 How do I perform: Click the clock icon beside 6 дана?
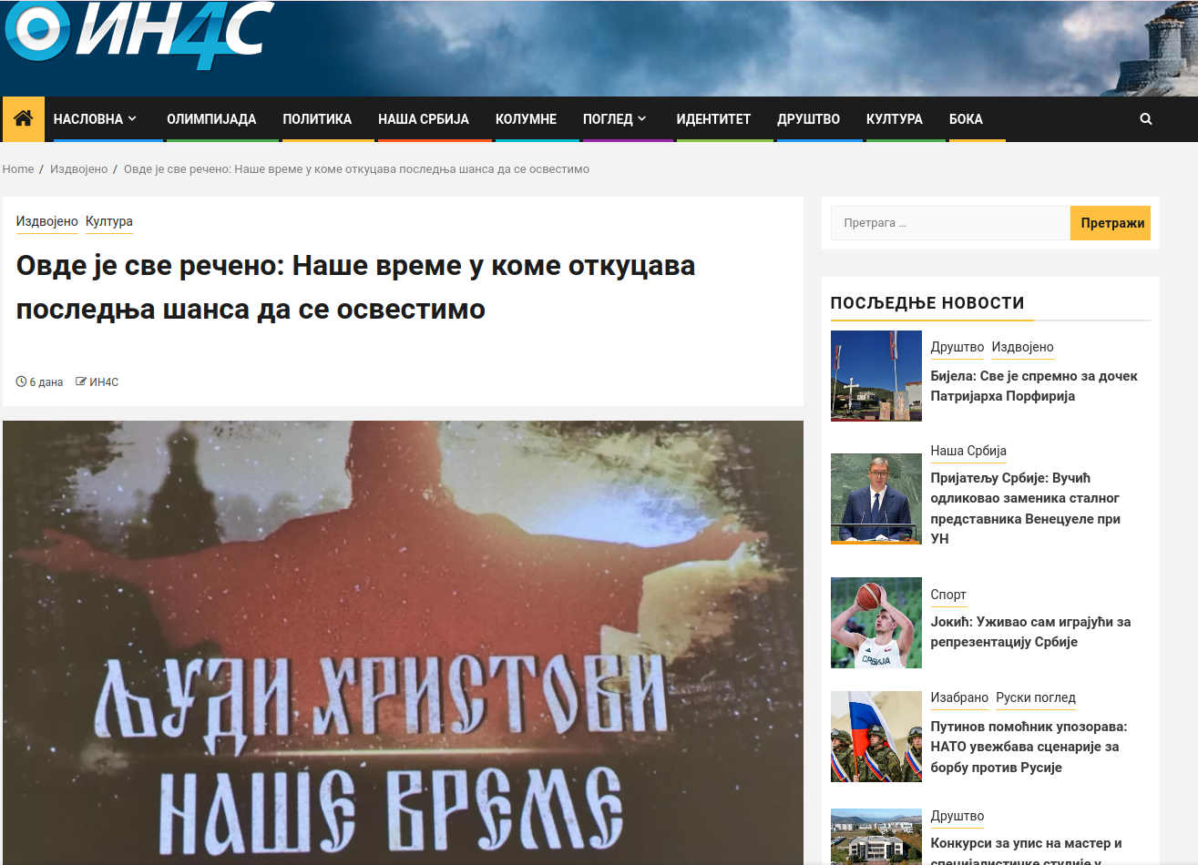tap(21, 382)
